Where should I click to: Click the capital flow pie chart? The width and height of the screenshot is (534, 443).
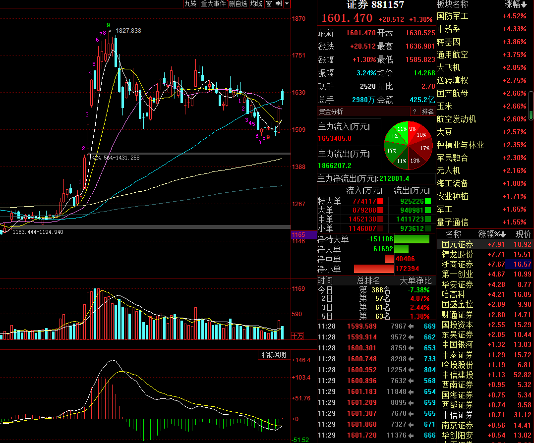408,145
